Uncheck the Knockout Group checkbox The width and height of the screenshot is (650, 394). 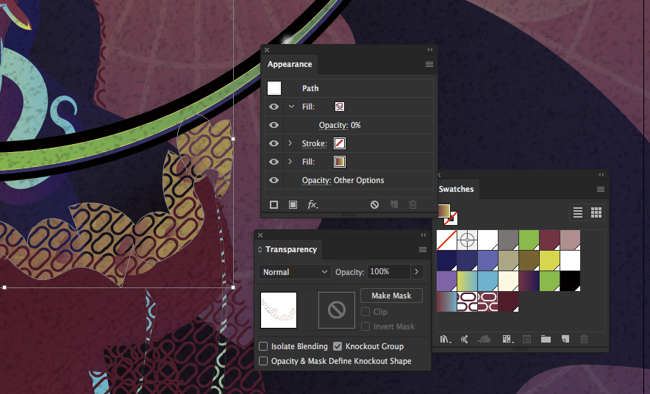[337, 346]
